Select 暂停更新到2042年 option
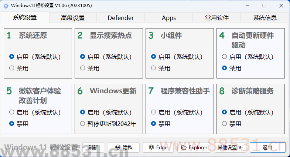The image size is (290, 157). [108, 124]
